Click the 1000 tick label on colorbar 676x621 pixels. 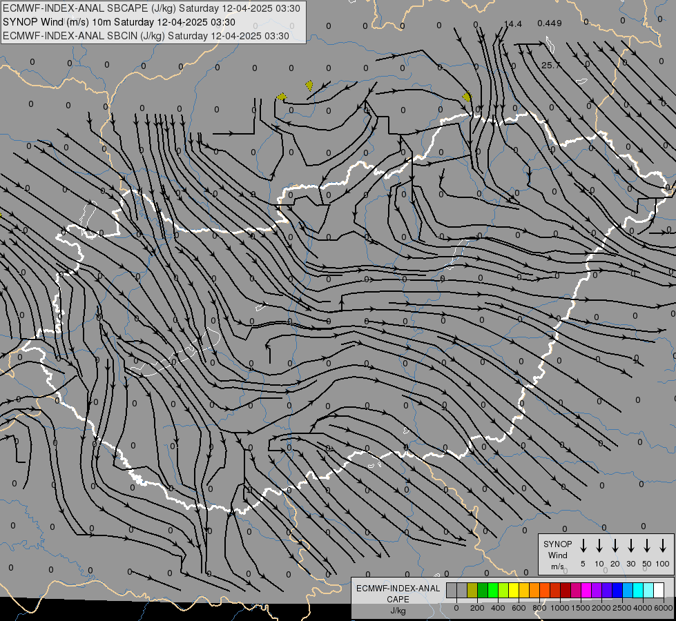(x=560, y=608)
